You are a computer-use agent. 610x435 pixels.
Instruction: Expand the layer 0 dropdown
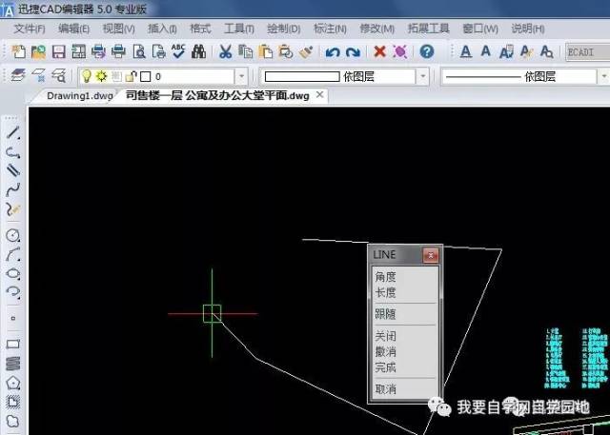241,76
